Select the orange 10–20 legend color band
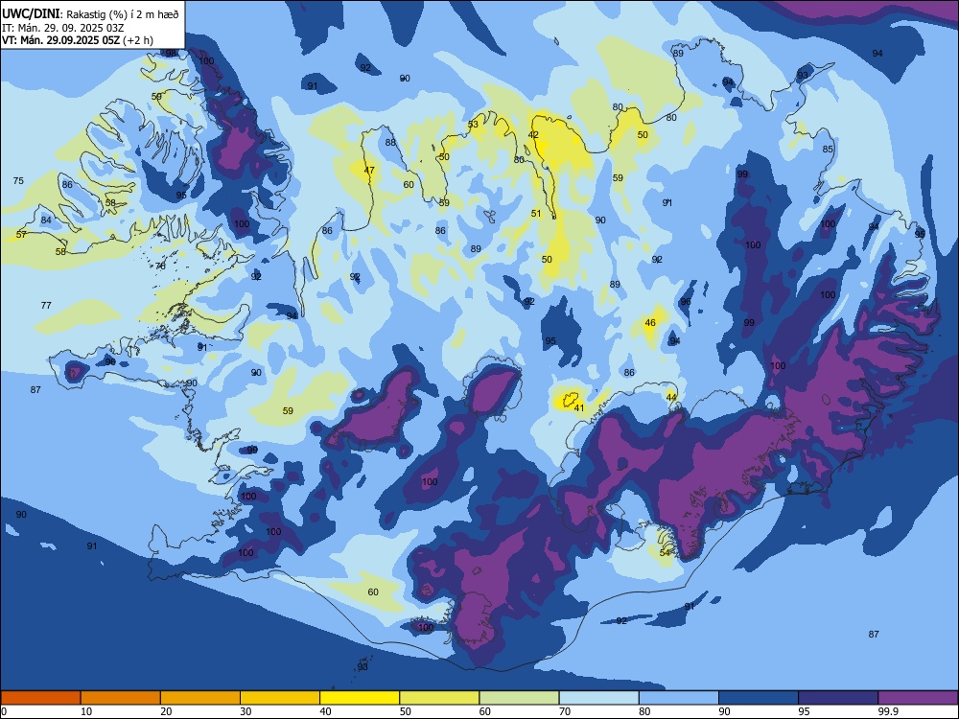This screenshot has width=959, height=719. tap(121, 698)
